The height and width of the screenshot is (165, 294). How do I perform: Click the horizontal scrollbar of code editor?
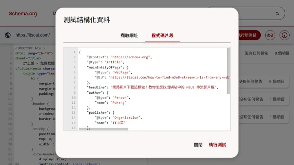point(103,129)
